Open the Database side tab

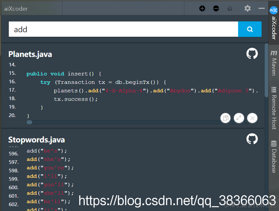[274, 157]
